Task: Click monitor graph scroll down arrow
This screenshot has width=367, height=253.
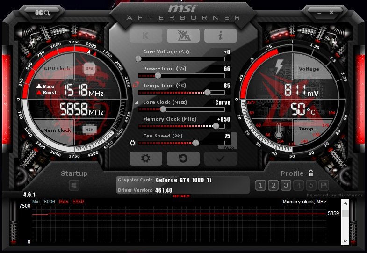Action: [x=345, y=241]
